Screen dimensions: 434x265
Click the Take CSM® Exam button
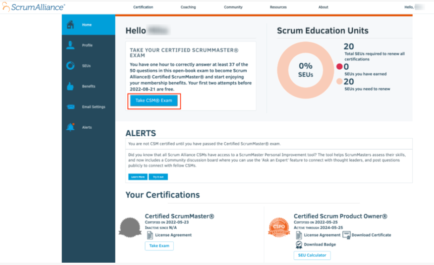(x=154, y=100)
